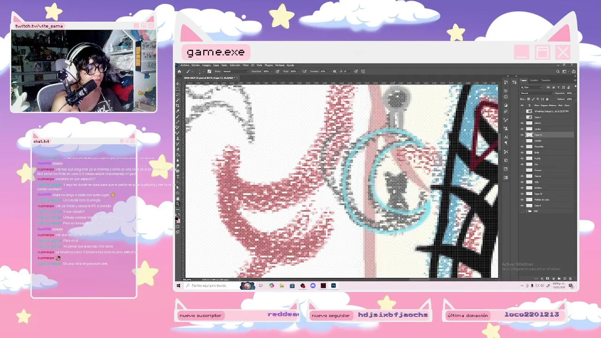Open the layer filter Tipo dropdown

pos(532,87)
